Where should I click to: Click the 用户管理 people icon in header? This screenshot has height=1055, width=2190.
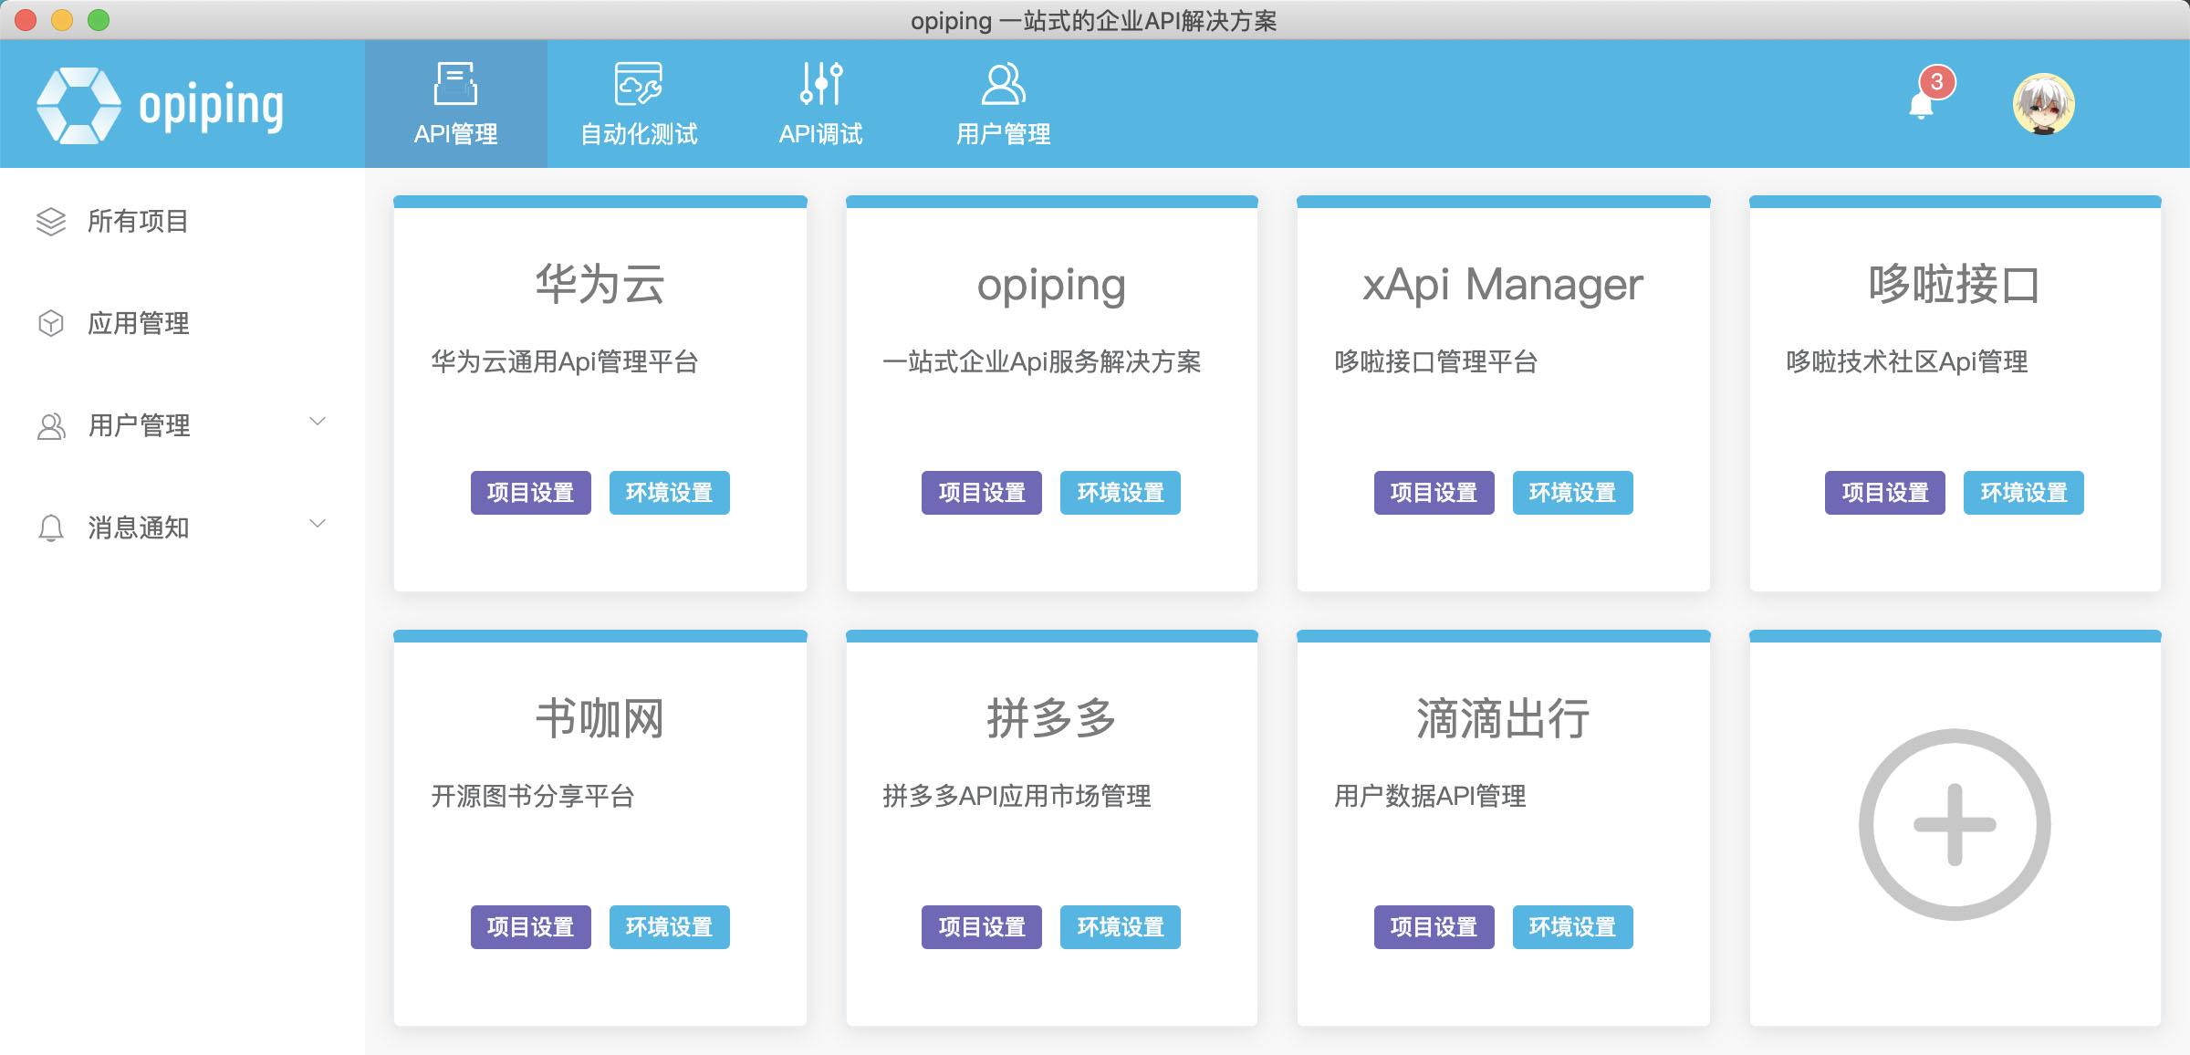click(1003, 84)
